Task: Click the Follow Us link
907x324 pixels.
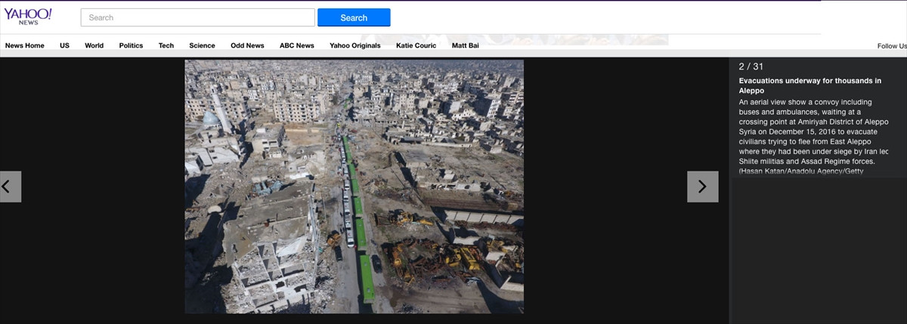Action: point(891,46)
